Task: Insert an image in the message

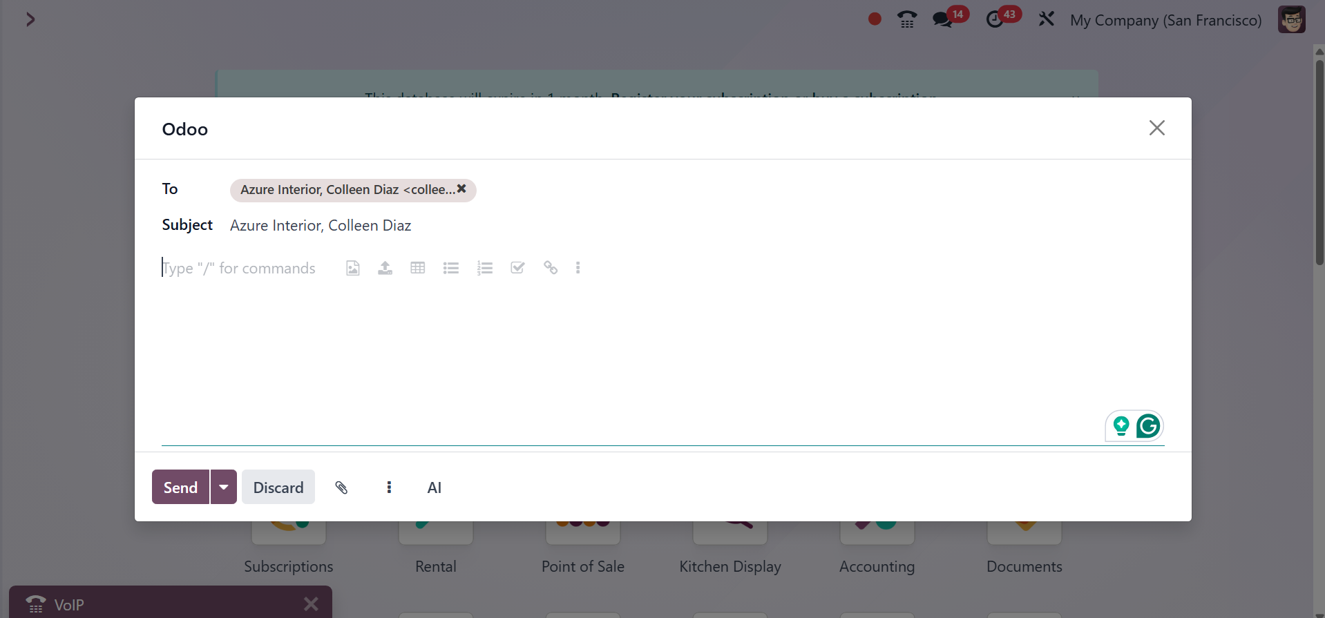Action: 352,268
